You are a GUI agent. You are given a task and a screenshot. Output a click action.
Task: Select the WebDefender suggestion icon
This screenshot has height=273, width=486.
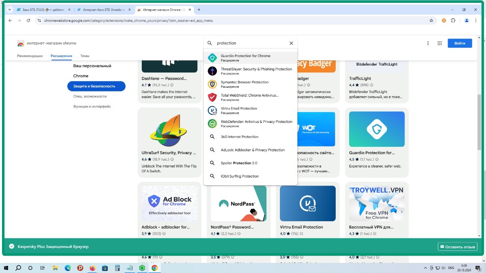tap(212, 124)
